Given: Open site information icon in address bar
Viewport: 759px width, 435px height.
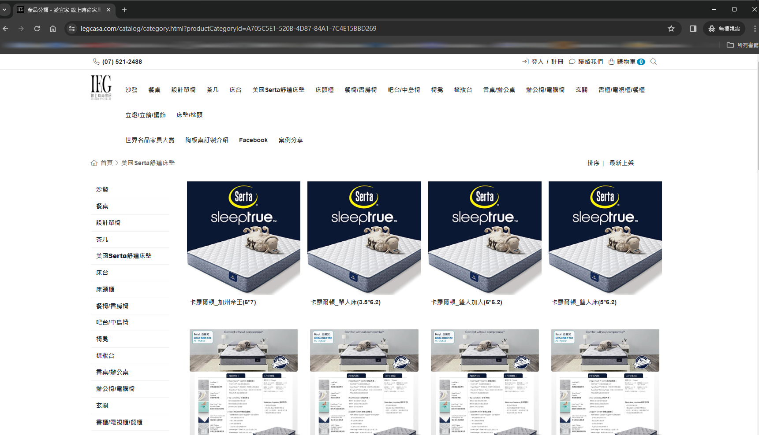Looking at the screenshot, I should (72, 29).
